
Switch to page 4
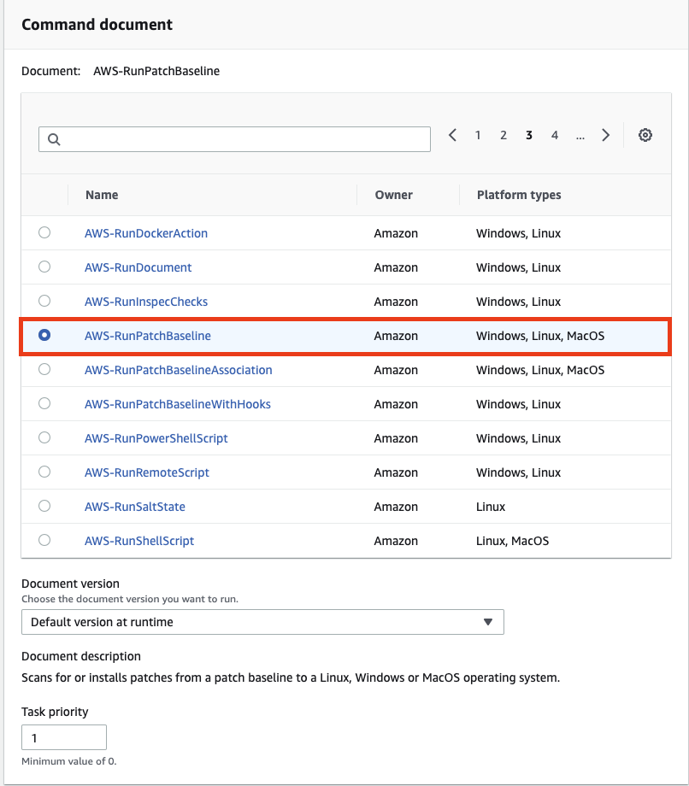tap(555, 135)
